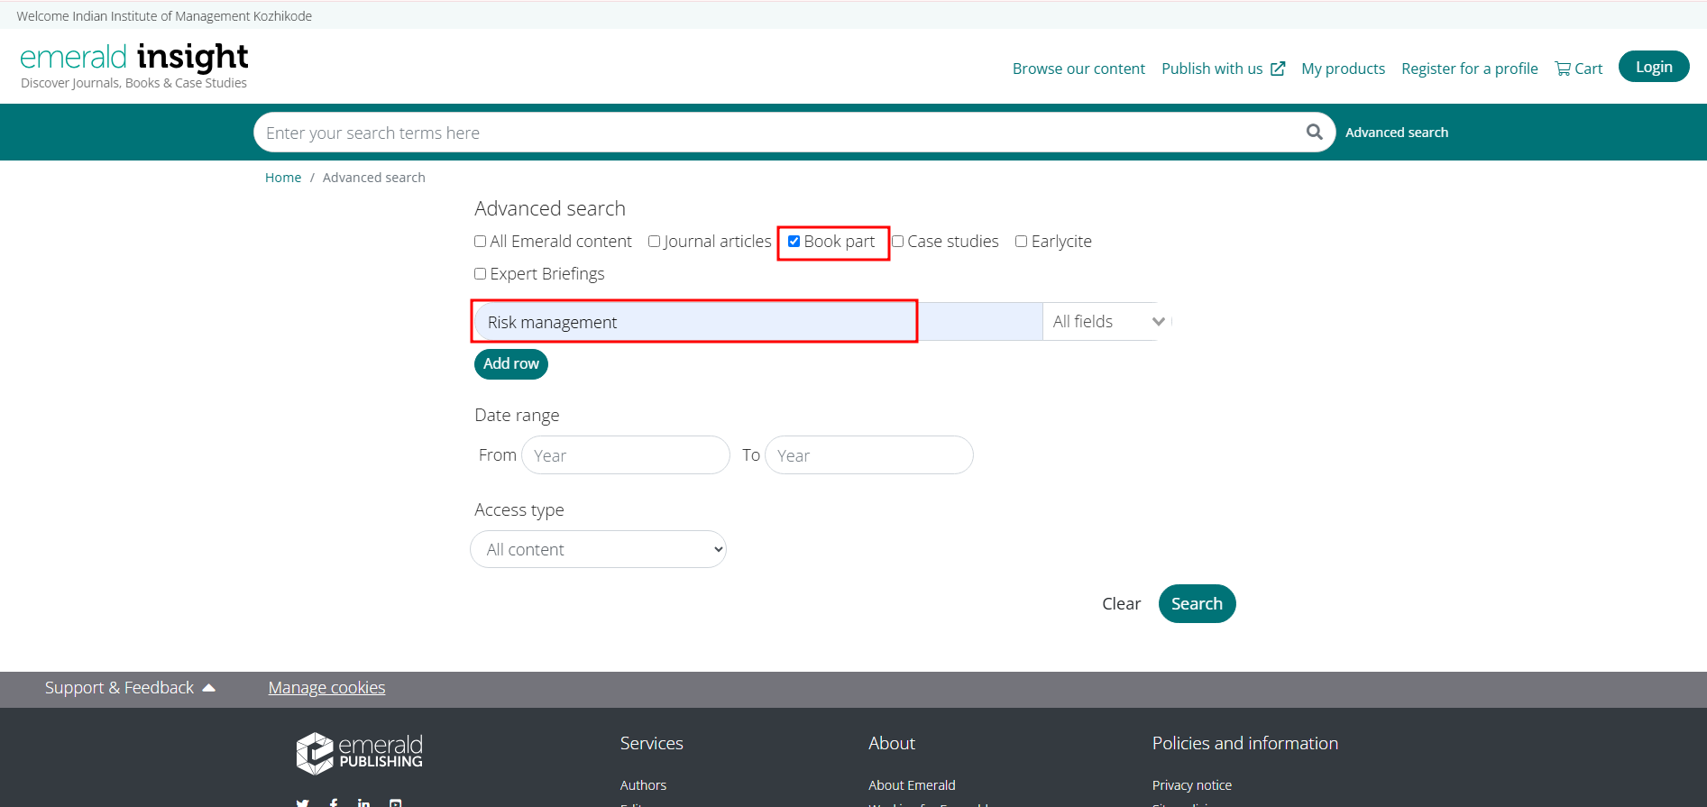The image size is (1707, 807).
Task: Expand the Access type All content dropdown
Action: pyautogui.click(x=599, y=549)
